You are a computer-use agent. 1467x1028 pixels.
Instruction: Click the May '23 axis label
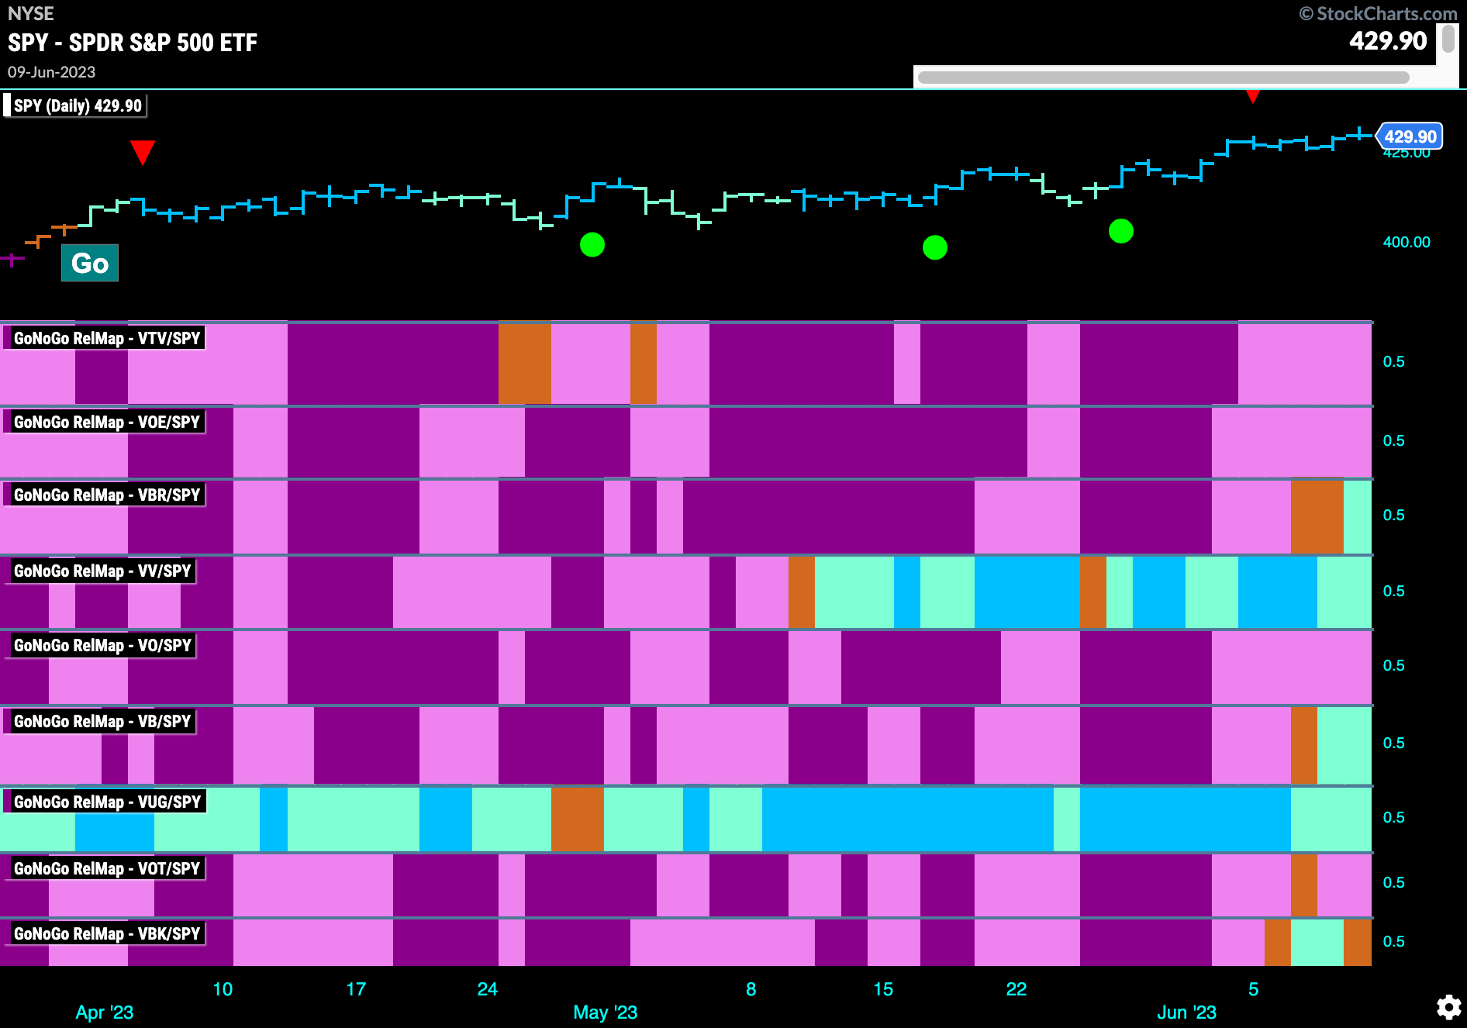(605, 1012)
